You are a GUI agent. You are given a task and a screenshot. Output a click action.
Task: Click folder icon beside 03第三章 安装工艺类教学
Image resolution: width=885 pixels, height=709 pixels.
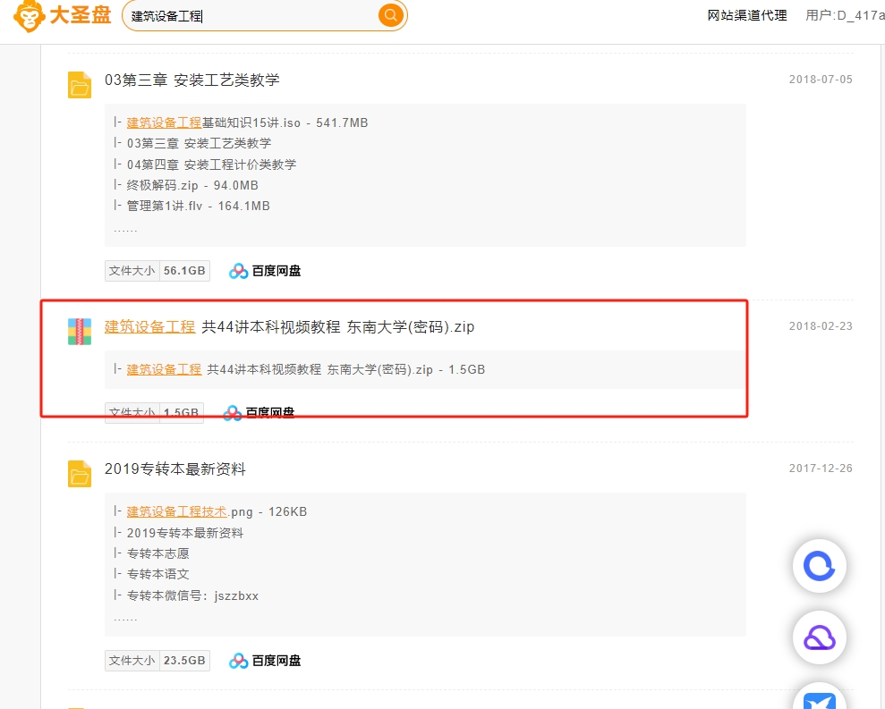tap(80, 85)
